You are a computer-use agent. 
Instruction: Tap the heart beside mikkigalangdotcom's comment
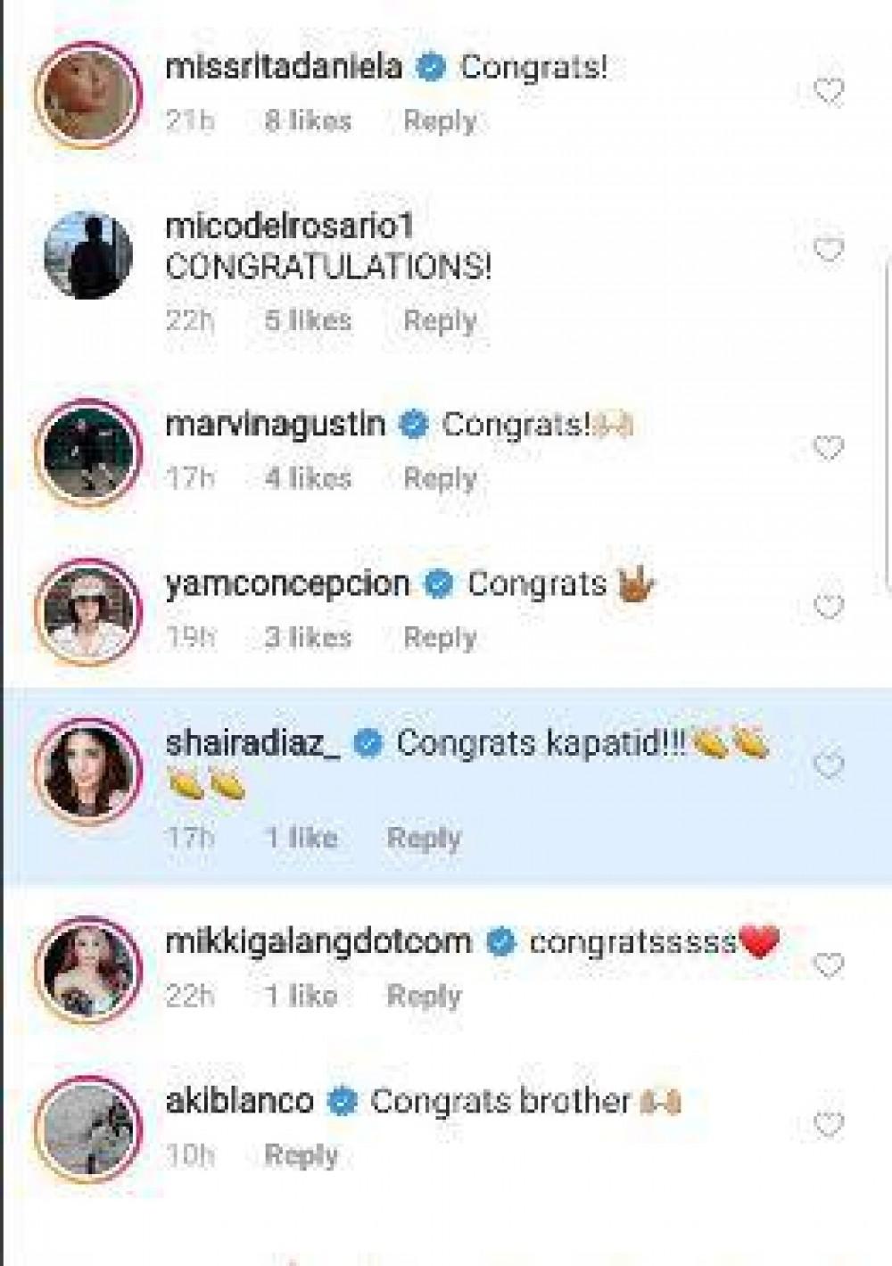(829, 964)
